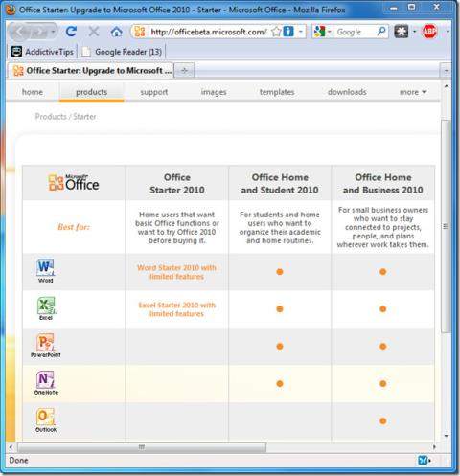
Task: Open the templates menu item
Action: click(277, 92)
